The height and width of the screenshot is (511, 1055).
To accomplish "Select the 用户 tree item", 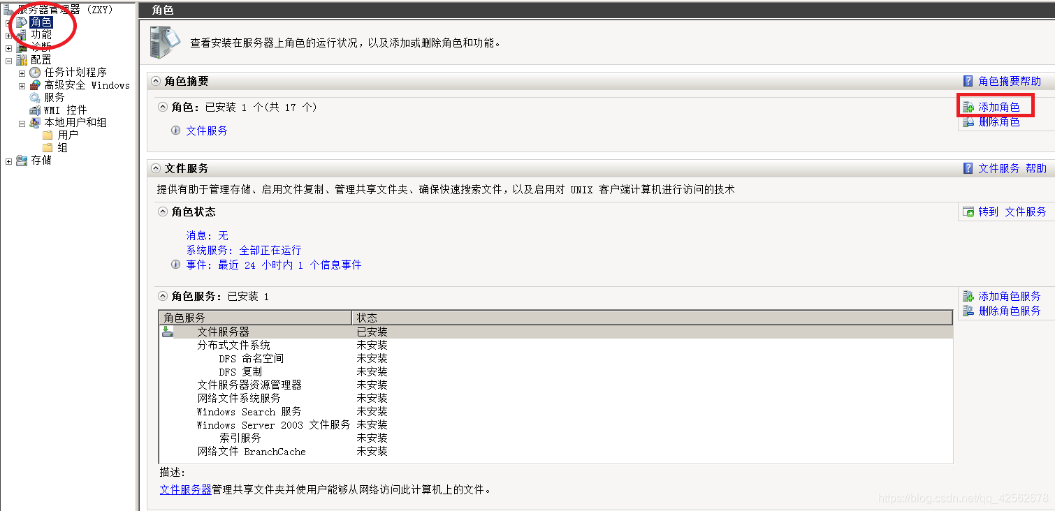I will point(68,135).
